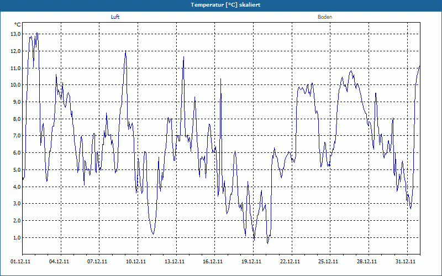Image resolution: width=442 pixels, height=276 pixels.
Task: Click the 25.12.11 date label
Action: (x=328, y=261)
